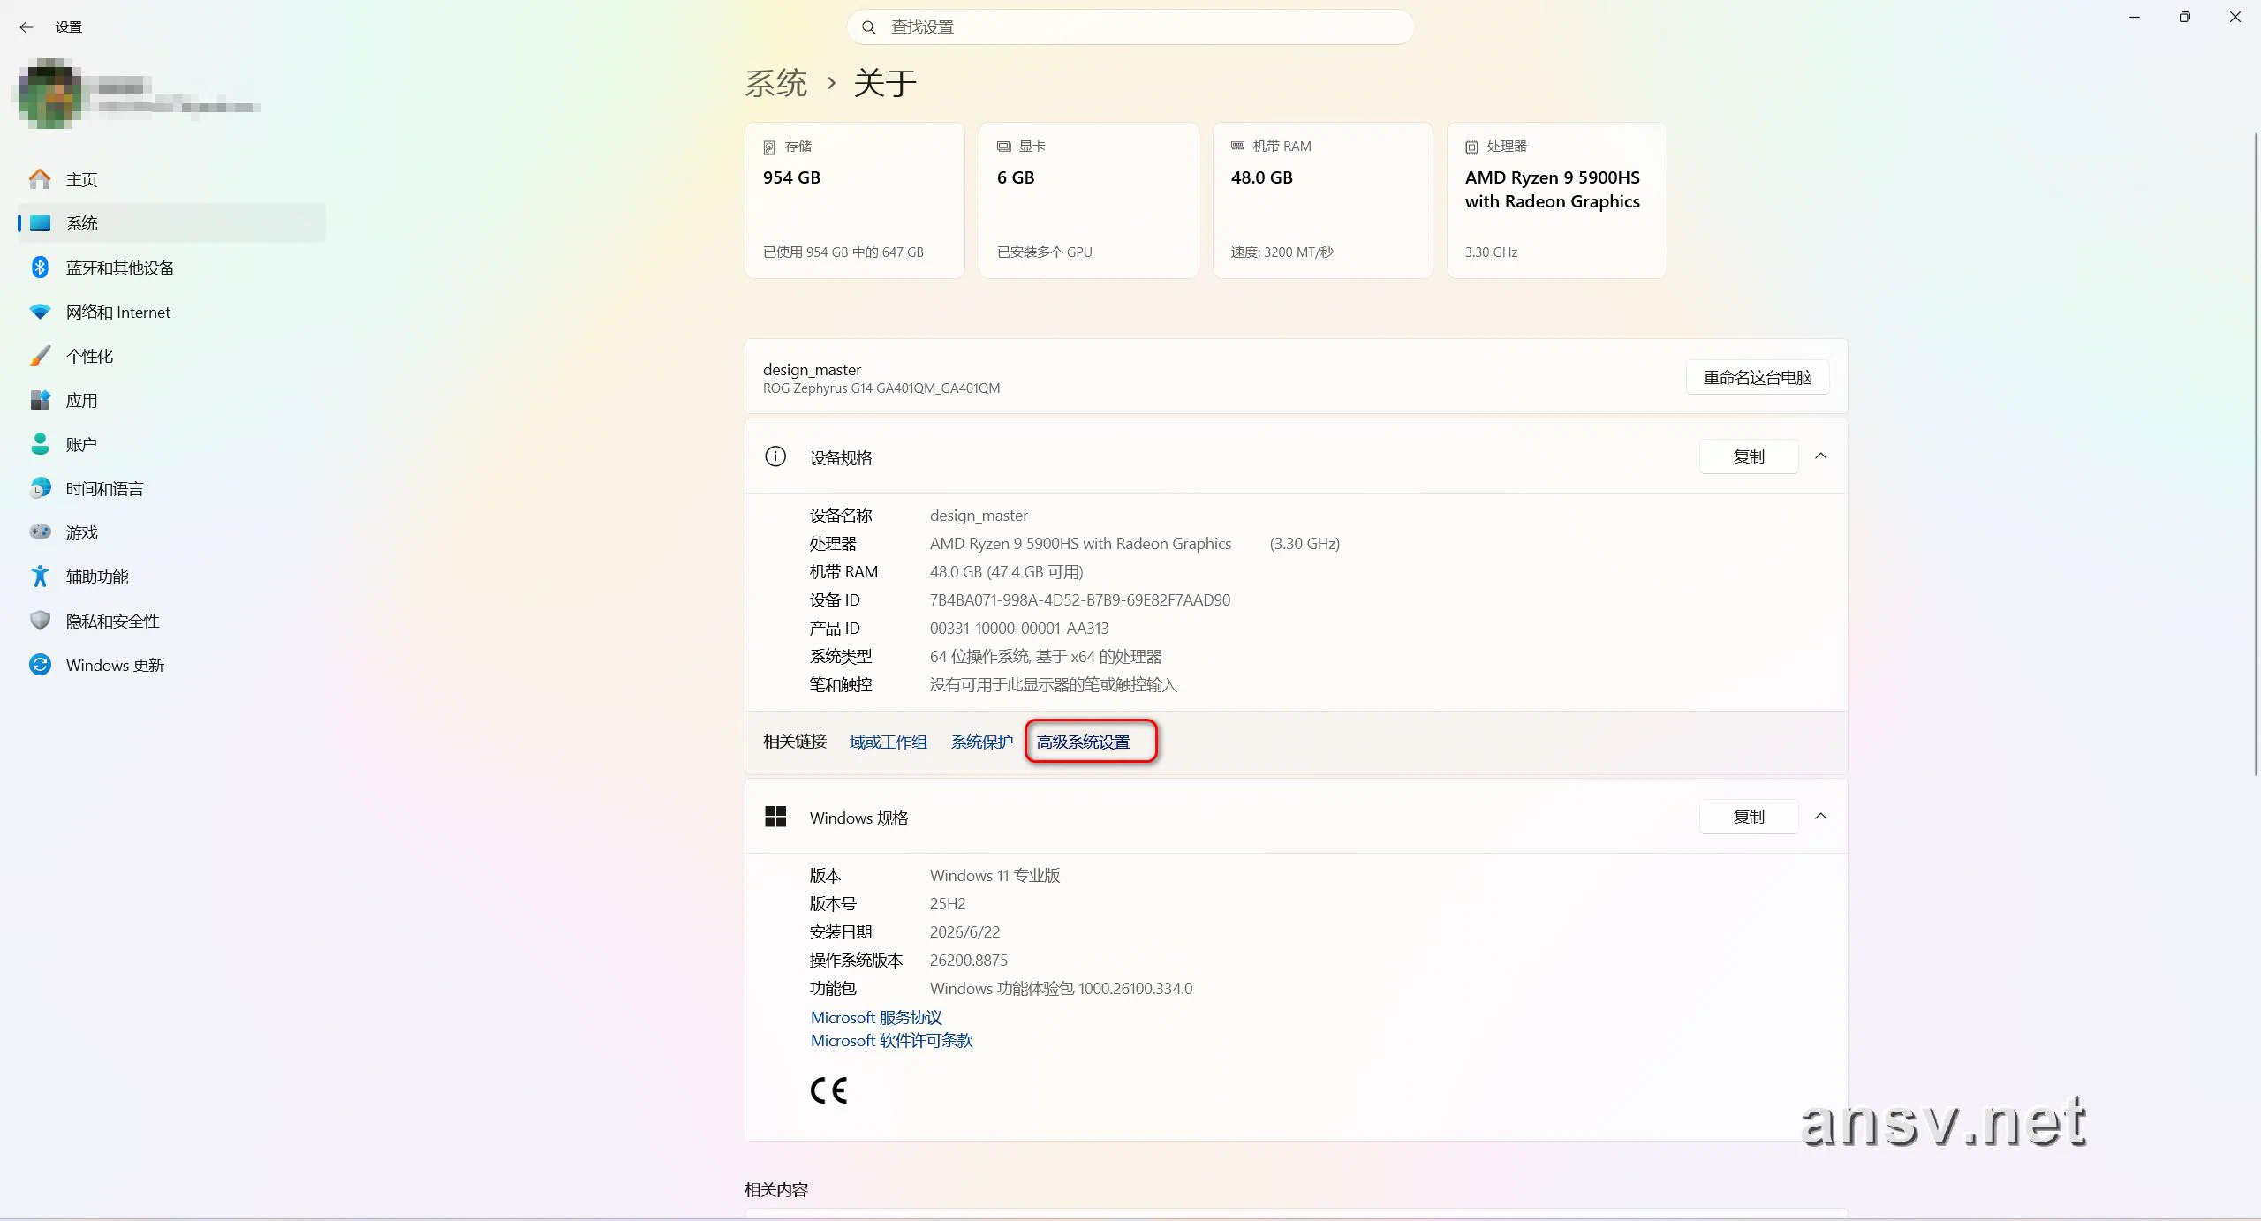This screenshot has width=2261, height=1221.
Task: Click the Privacy shield icon
Action: click(x=40, y=621)
